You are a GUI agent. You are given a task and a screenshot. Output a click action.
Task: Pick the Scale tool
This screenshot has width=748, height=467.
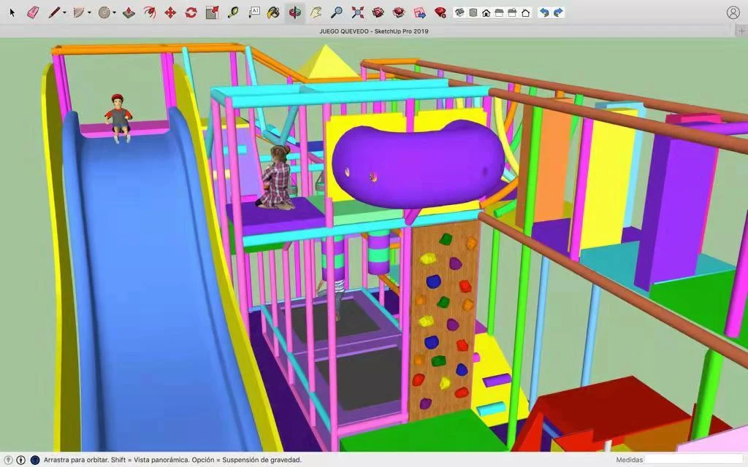pos(212,12)
